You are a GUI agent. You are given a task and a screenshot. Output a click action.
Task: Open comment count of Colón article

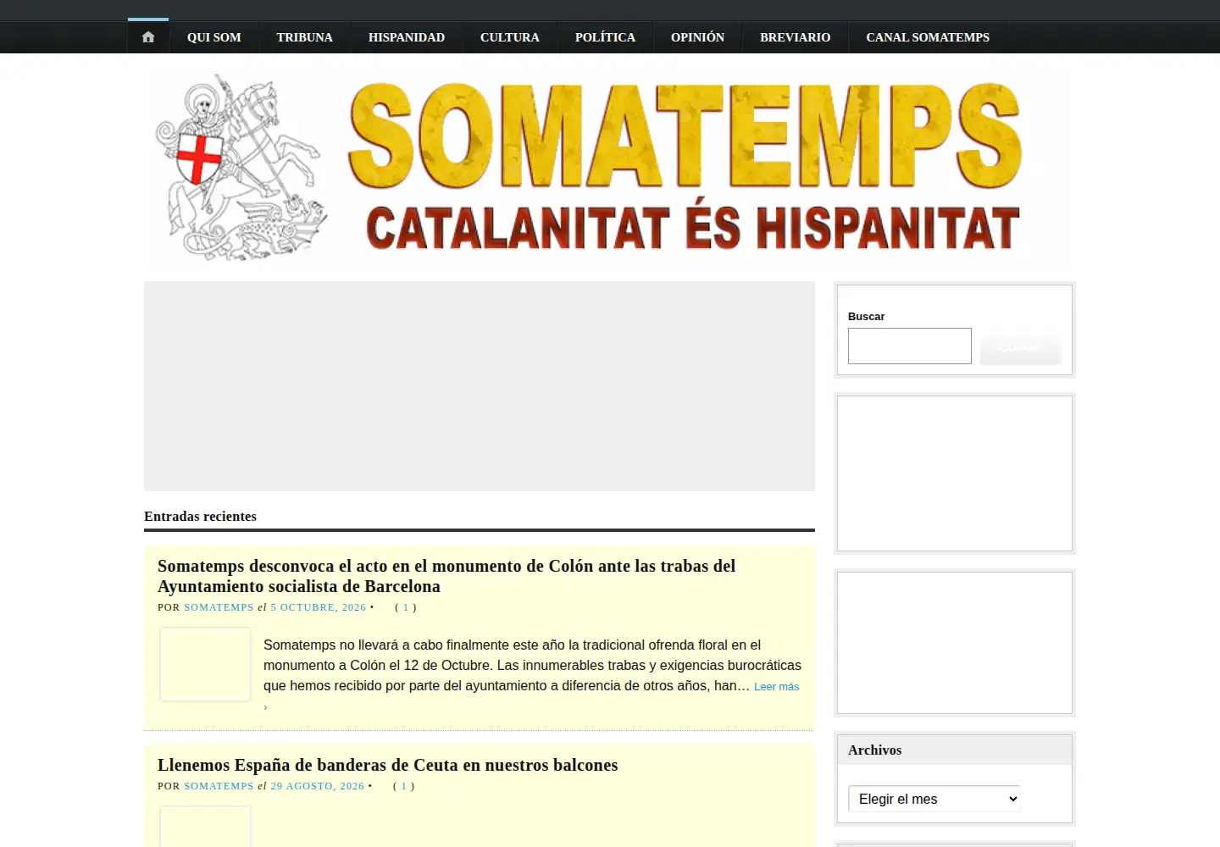click(406, 607)
